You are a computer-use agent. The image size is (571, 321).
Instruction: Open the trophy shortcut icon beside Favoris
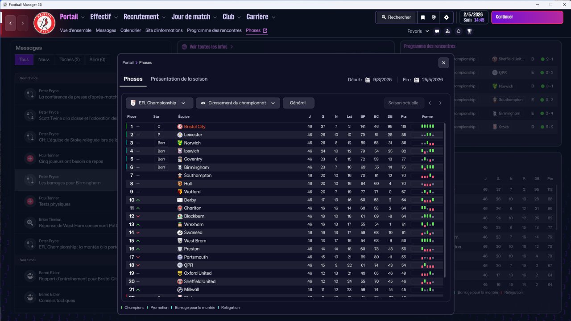point(469,31)
